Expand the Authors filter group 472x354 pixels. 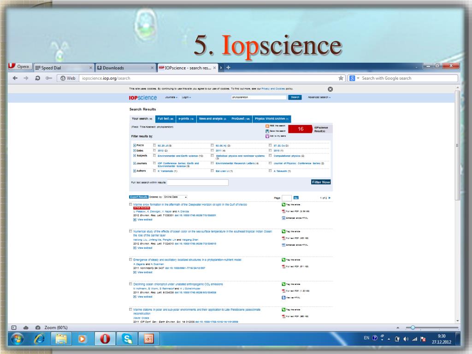point(135,171)
